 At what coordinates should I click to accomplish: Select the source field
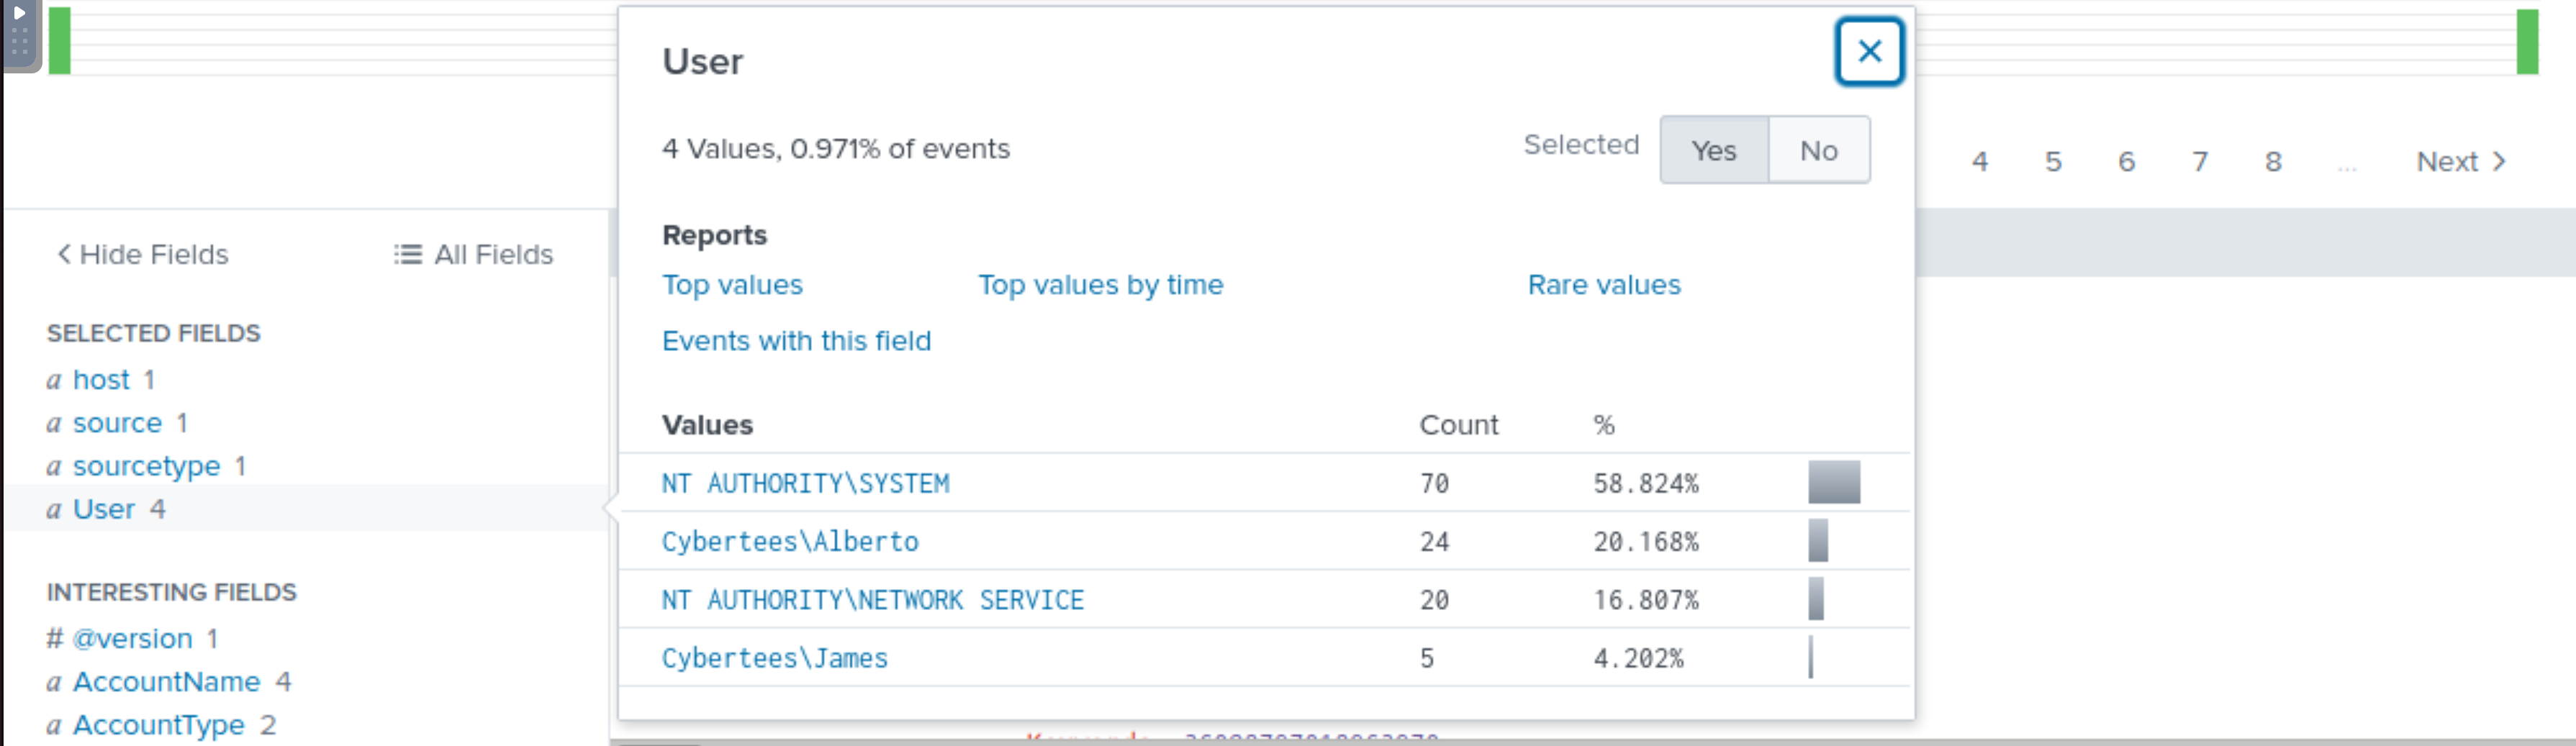(x=117, y=423)
